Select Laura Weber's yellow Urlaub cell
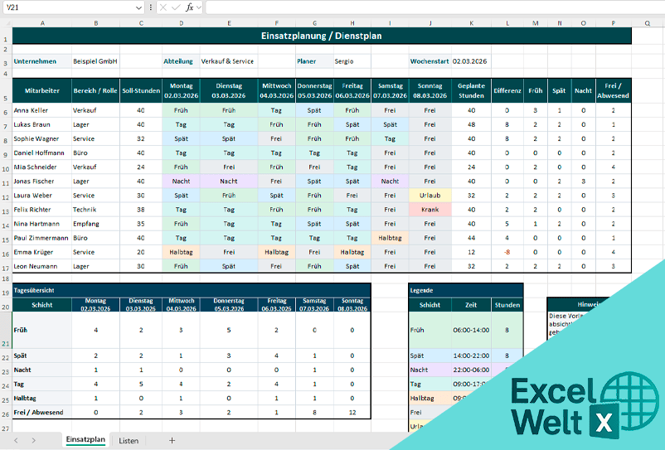This screenshot has width=665, height=450. tap(430, 196)
